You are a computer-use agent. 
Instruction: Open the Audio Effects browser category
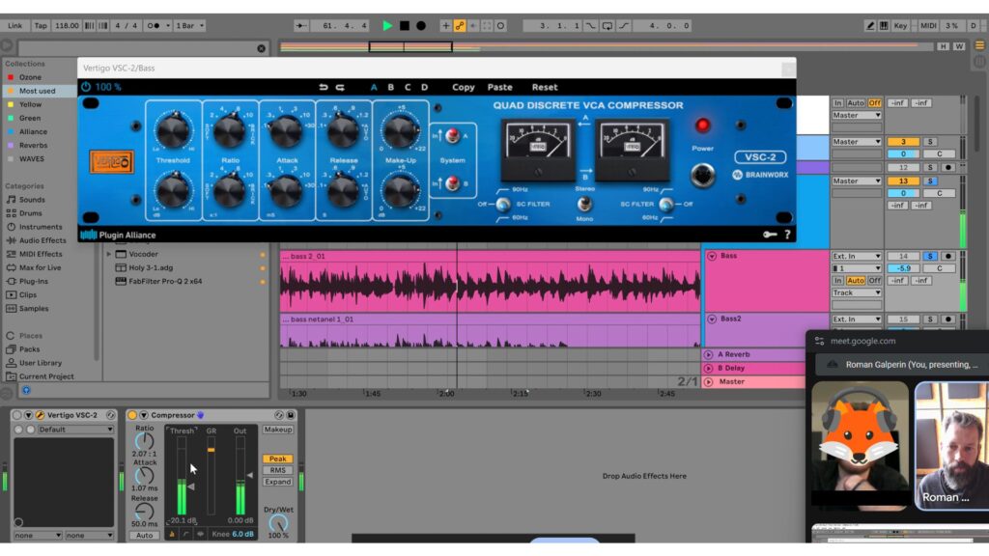[42, 240]
